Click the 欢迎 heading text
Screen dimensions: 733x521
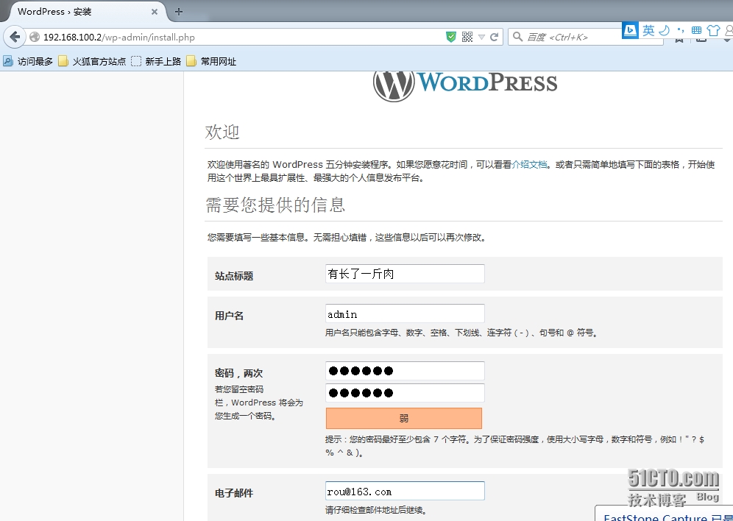pos(222,132)
